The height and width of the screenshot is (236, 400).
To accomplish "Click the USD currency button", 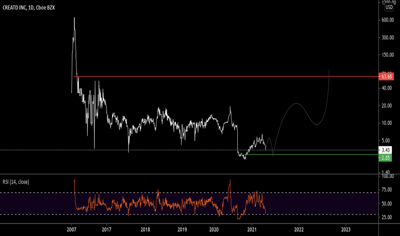I will 389,7.
